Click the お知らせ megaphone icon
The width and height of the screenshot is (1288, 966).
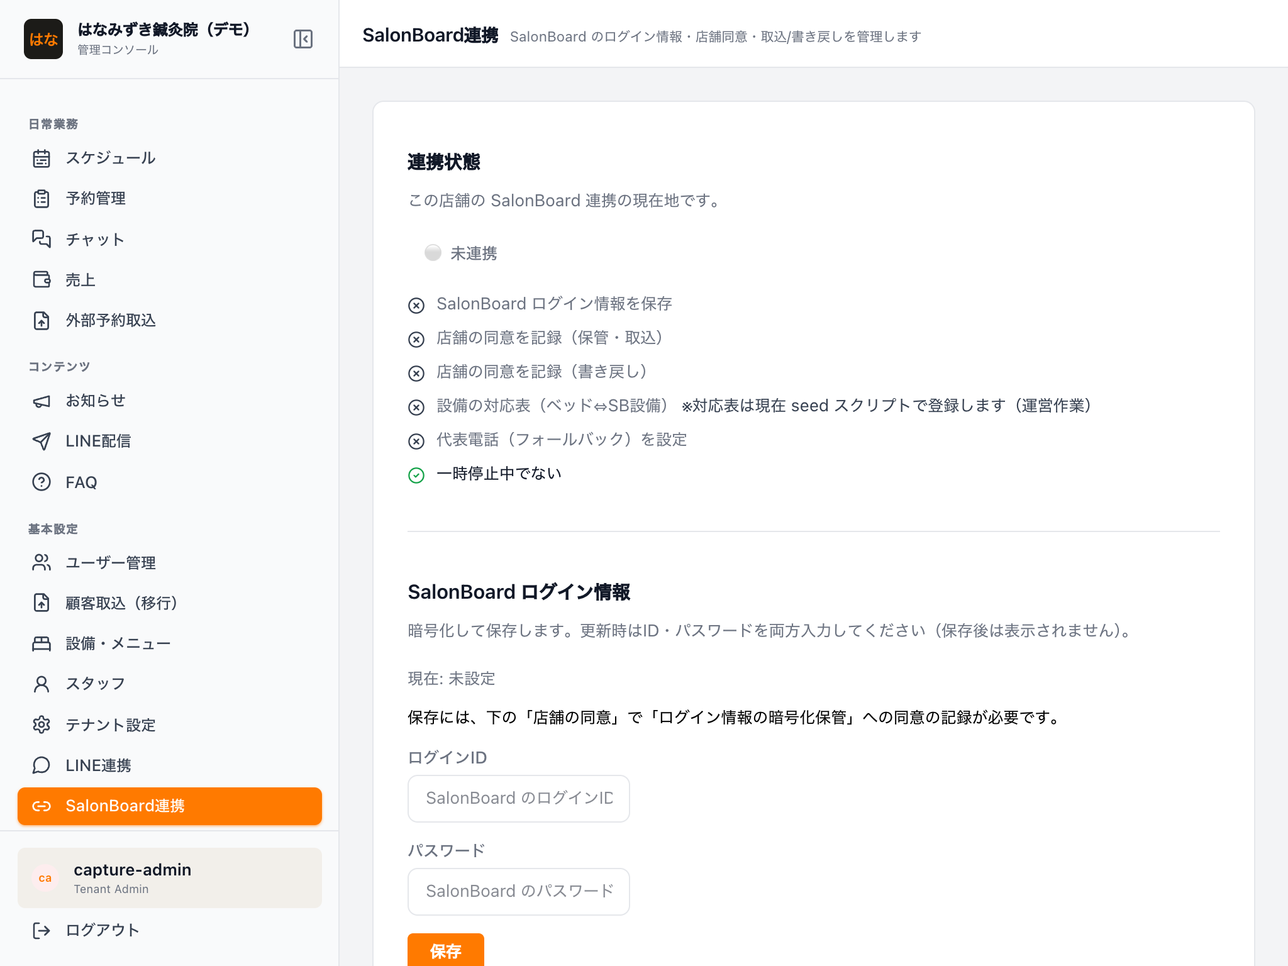42,401
